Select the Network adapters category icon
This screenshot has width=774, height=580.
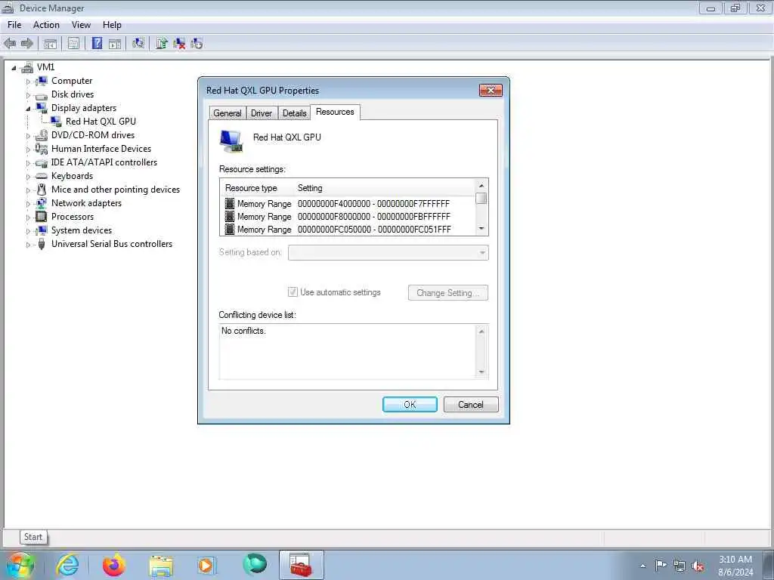(42, 203)
